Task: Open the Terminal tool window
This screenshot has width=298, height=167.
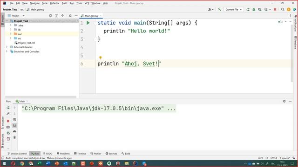Action: 80,154
